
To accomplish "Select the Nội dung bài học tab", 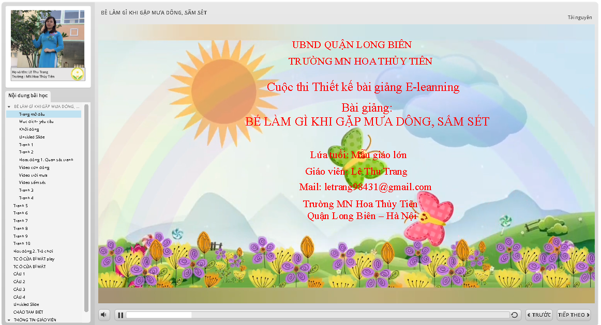I will [x=28, y=96].
